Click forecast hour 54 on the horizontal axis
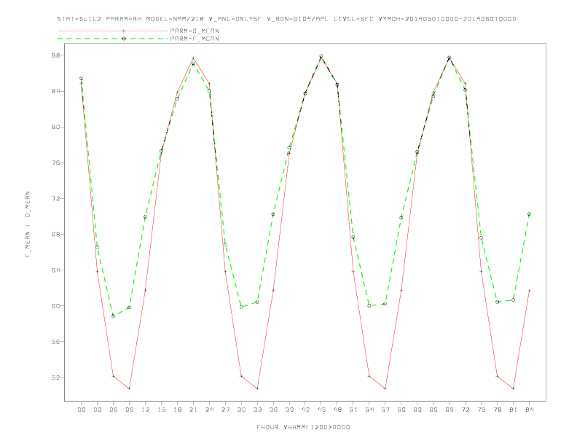577x446 pixels. 369,410
